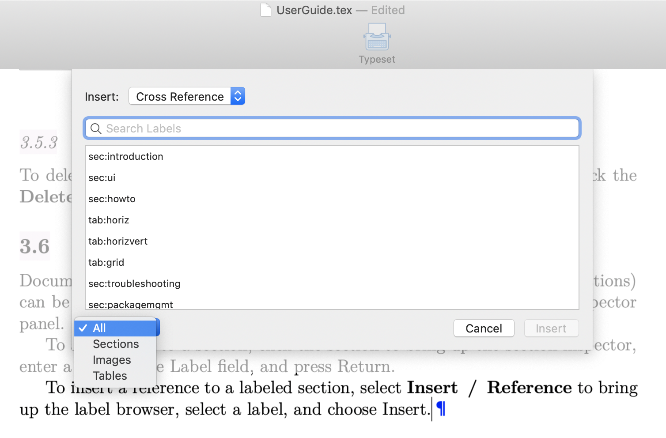Select the tab:grid label

(332, 262)
